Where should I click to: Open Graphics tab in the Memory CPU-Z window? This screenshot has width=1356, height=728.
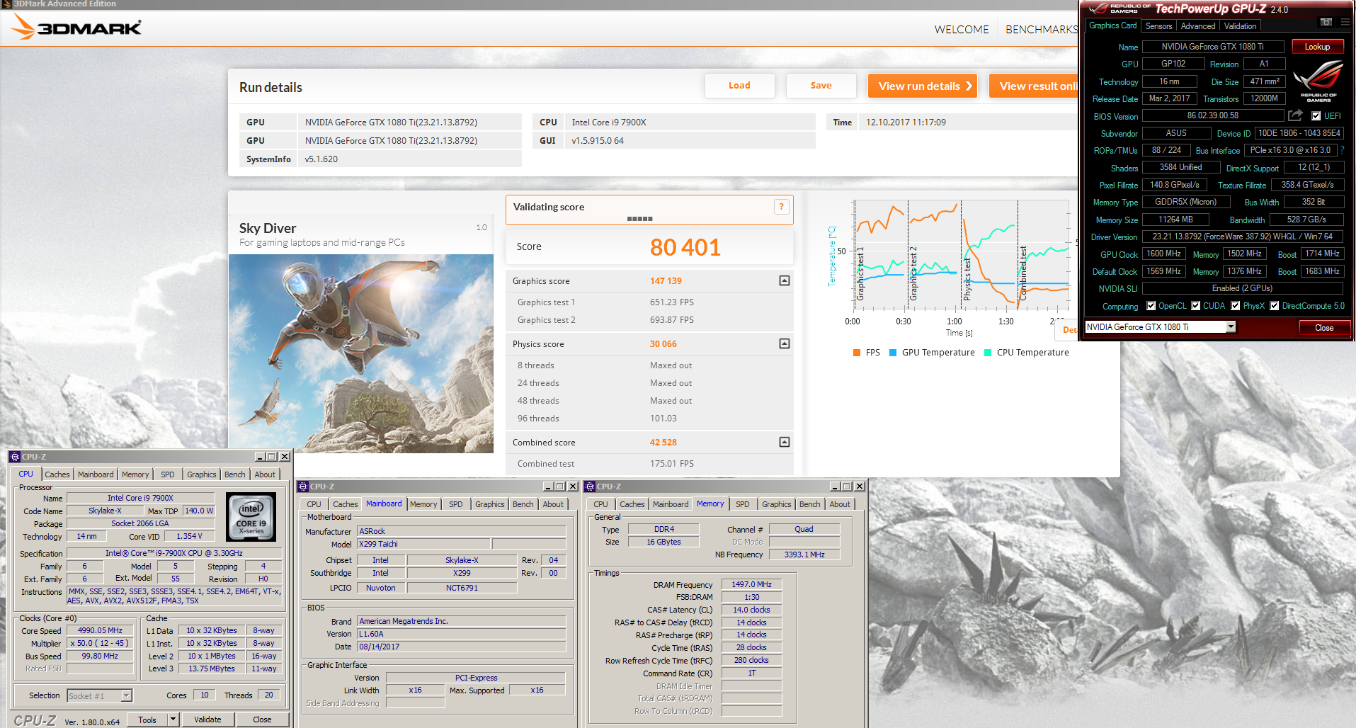click(x=777, y=504)
